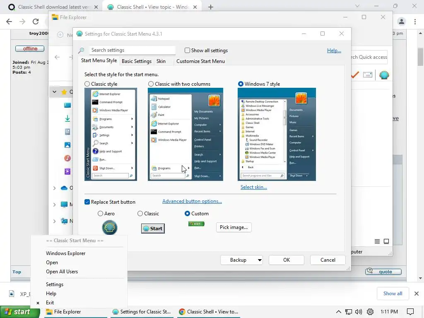The image size is (424, 318).
Task: Switch File Explorer to large icons view
Action: pos(386,241)
